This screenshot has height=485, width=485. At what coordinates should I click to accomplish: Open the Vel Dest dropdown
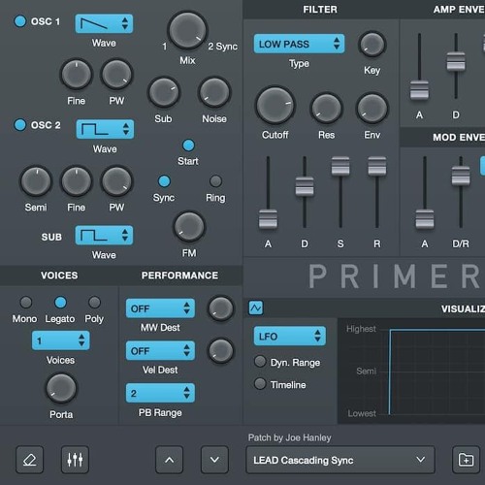click(x=160, y=350)
